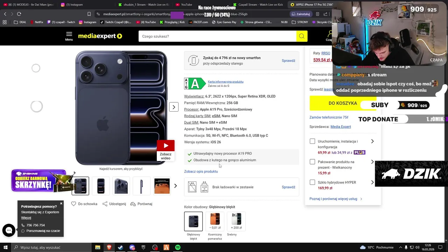Expand the Szkło hybrydowe HYPER details
The image size is (448, 252).
[372, 182]
